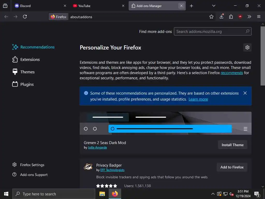The width and height of the screenshot is (265, 199).
Task: Go forward one page
Action: tap(16, 17)
